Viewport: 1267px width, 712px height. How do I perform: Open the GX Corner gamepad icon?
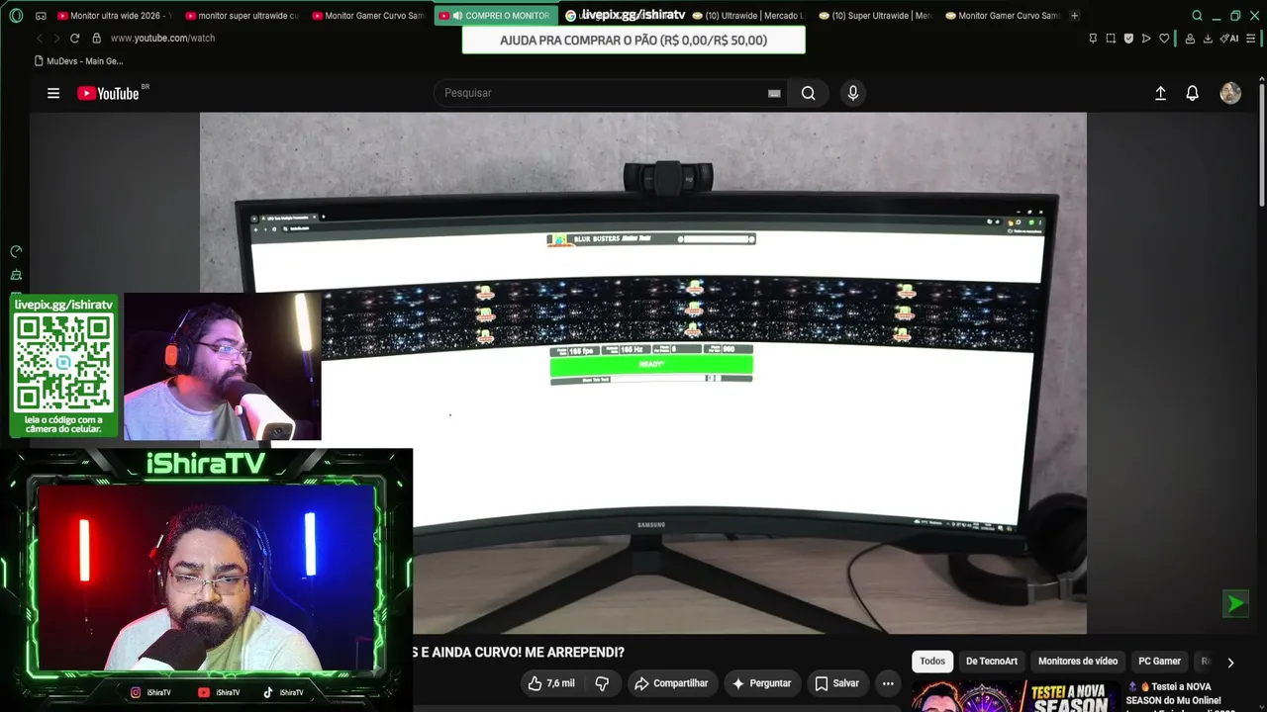(41, 16)
